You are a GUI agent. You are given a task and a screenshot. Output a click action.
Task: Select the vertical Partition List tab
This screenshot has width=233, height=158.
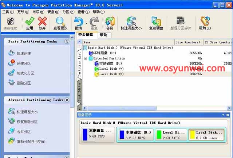79,64
